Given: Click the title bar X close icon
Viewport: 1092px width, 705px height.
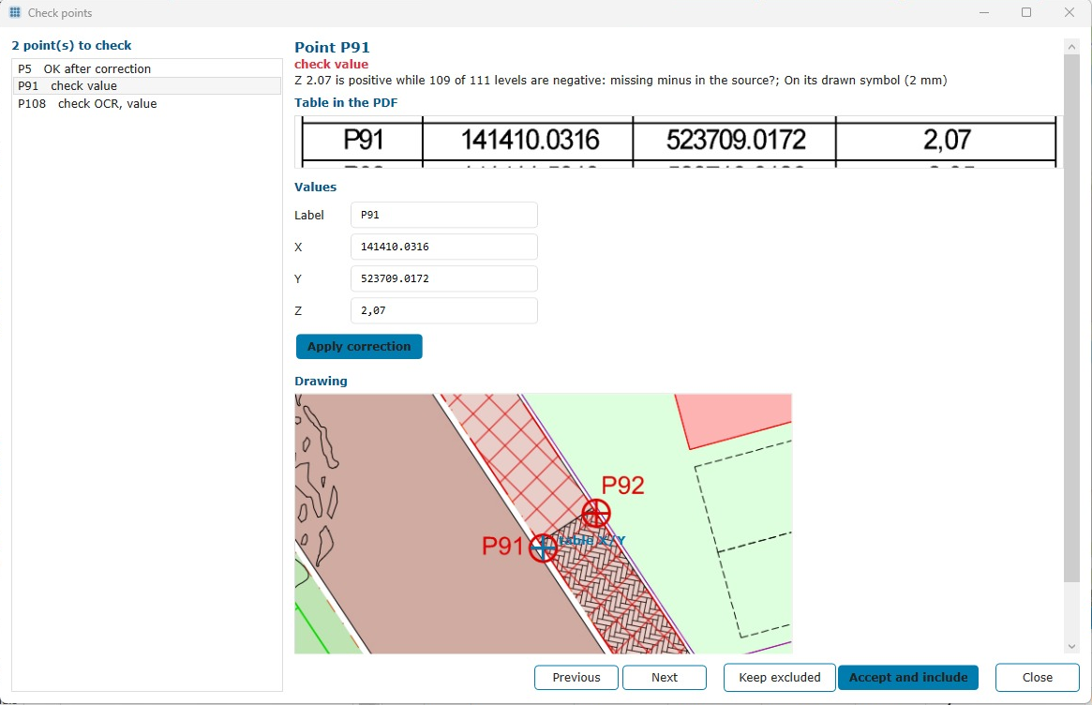Looking at the screenshot, I should [1069, 12].
